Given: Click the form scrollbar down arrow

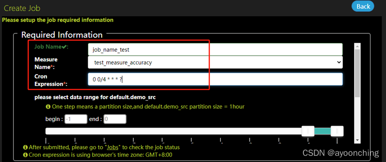Looking at the screenshot, I should click(357, 140).
